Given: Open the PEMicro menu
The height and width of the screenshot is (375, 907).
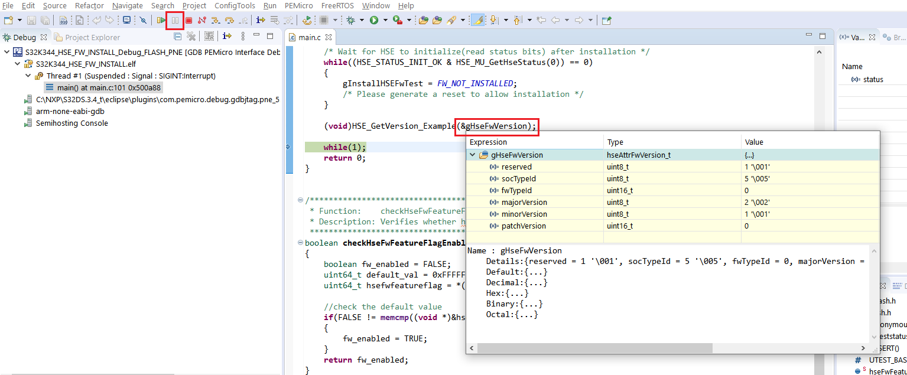Looking at the screenshot, I should [x=298, y=6].
